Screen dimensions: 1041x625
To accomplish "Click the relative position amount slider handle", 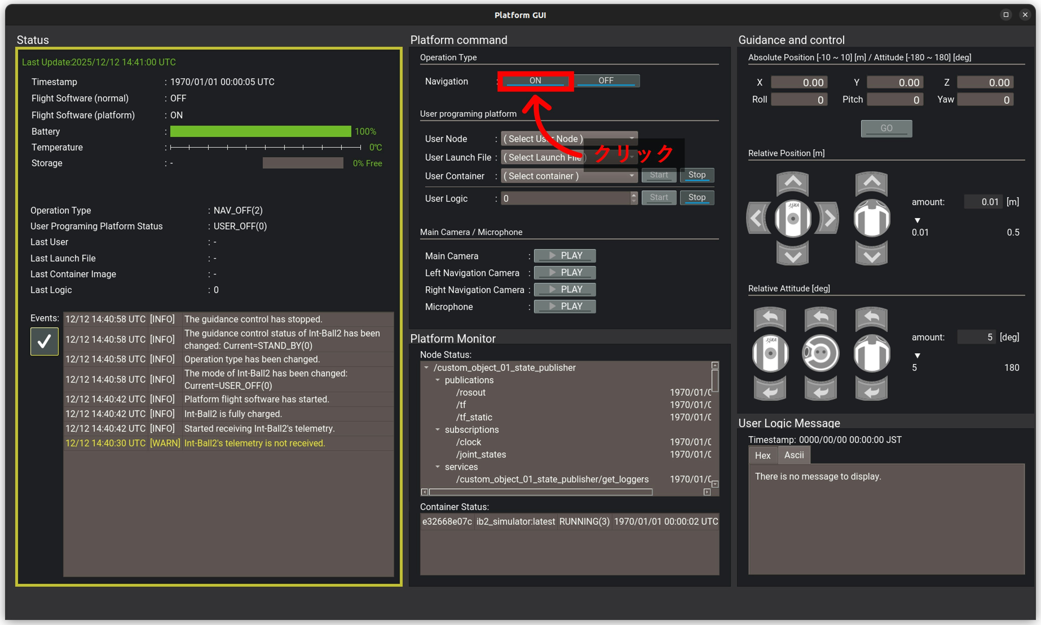I will pyautogui.click(x=917, y=220).
